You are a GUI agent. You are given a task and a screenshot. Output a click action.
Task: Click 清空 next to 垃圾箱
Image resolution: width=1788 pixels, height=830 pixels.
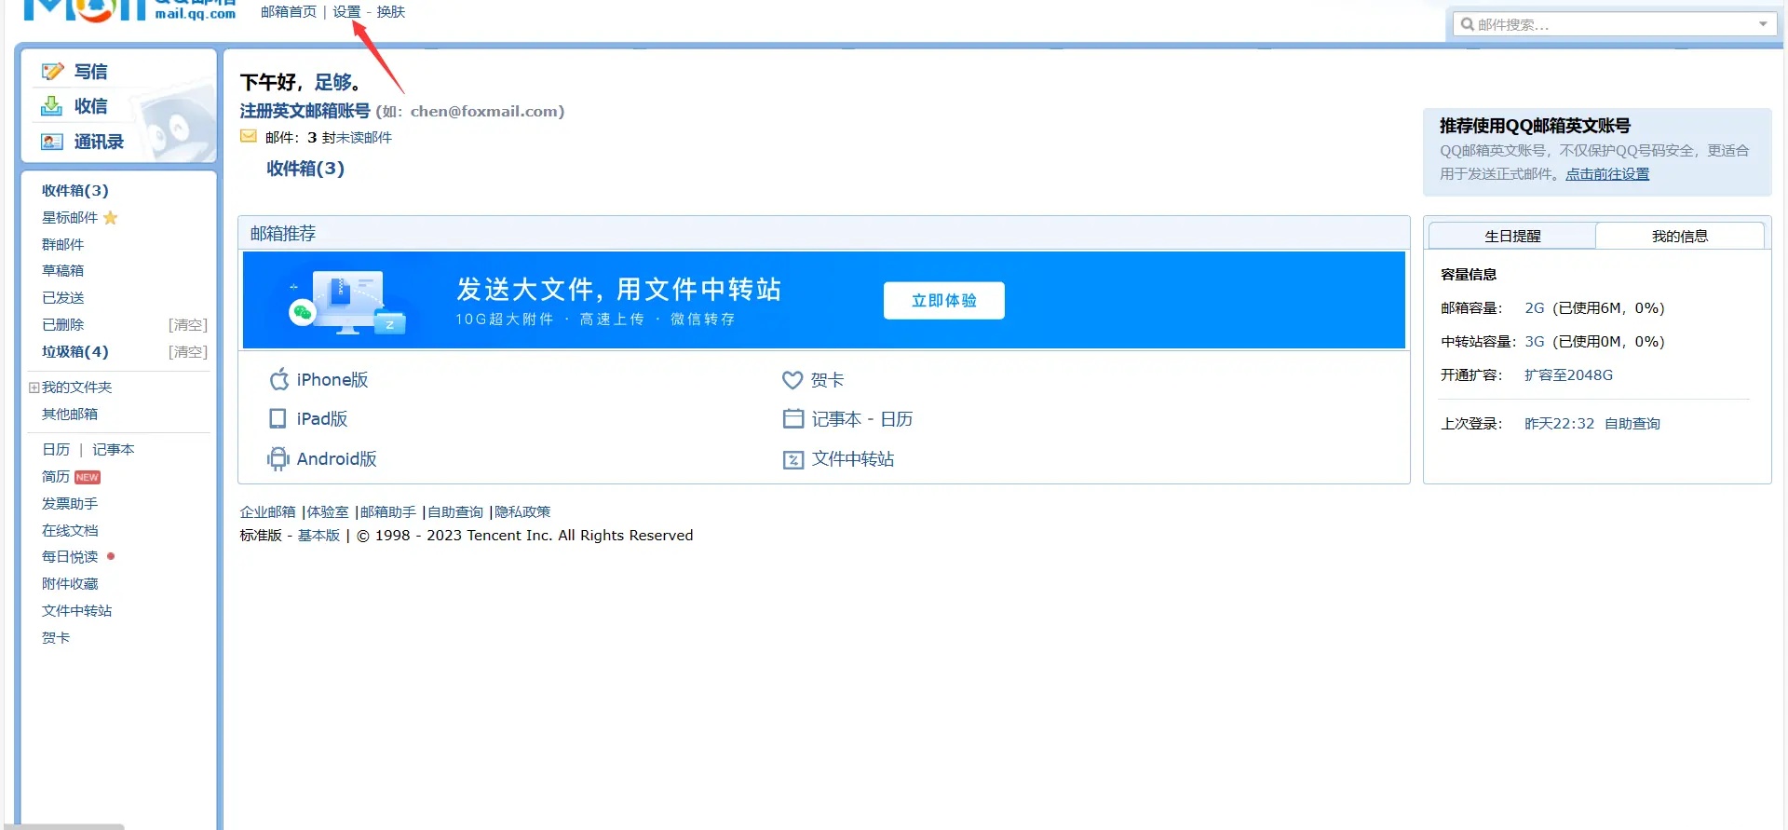[188, 352]
